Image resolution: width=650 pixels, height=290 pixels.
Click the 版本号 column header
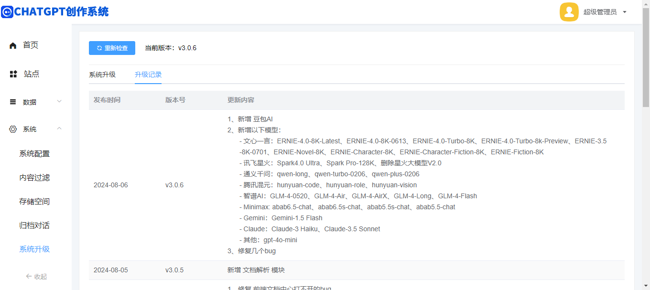coord(175,100)
